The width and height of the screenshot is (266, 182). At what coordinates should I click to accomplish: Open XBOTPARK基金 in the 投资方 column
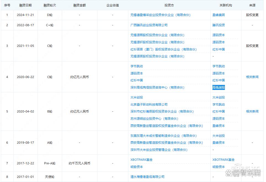click(141, 160)
